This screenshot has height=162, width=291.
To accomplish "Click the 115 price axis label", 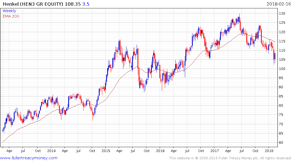I will (x=282, y=41).
